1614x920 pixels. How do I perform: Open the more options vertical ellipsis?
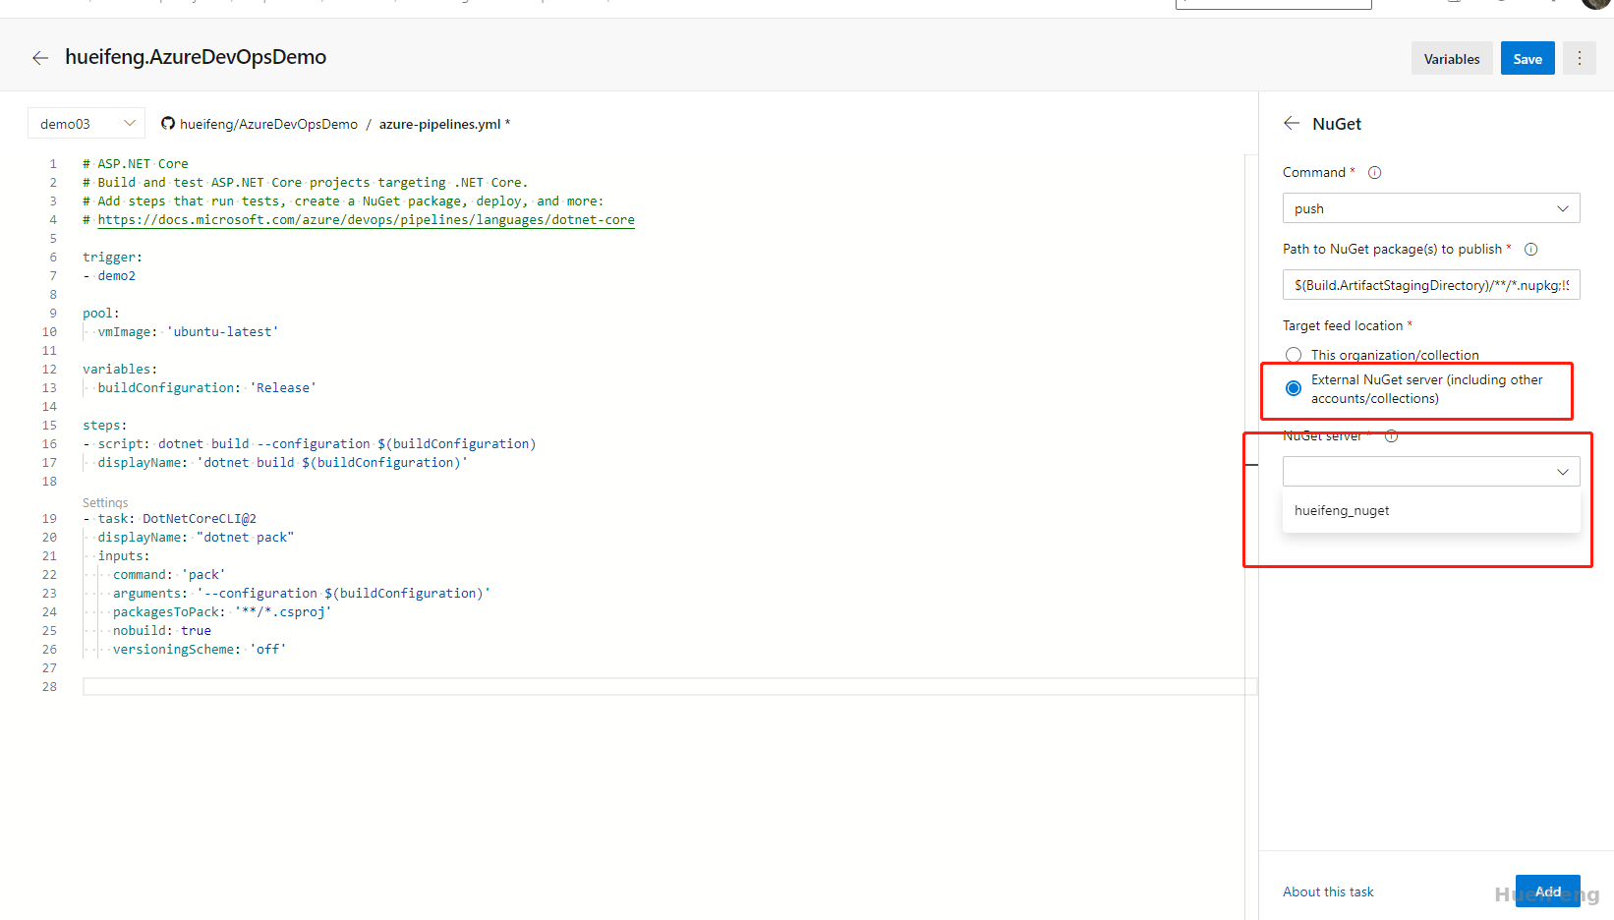click(1580, 59)
